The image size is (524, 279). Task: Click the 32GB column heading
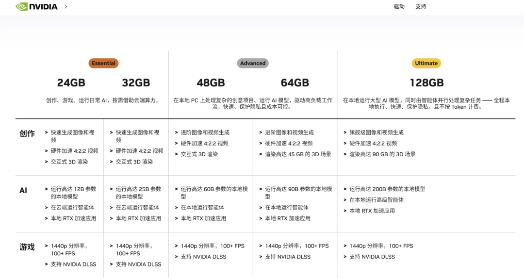[x=136, y=82]
